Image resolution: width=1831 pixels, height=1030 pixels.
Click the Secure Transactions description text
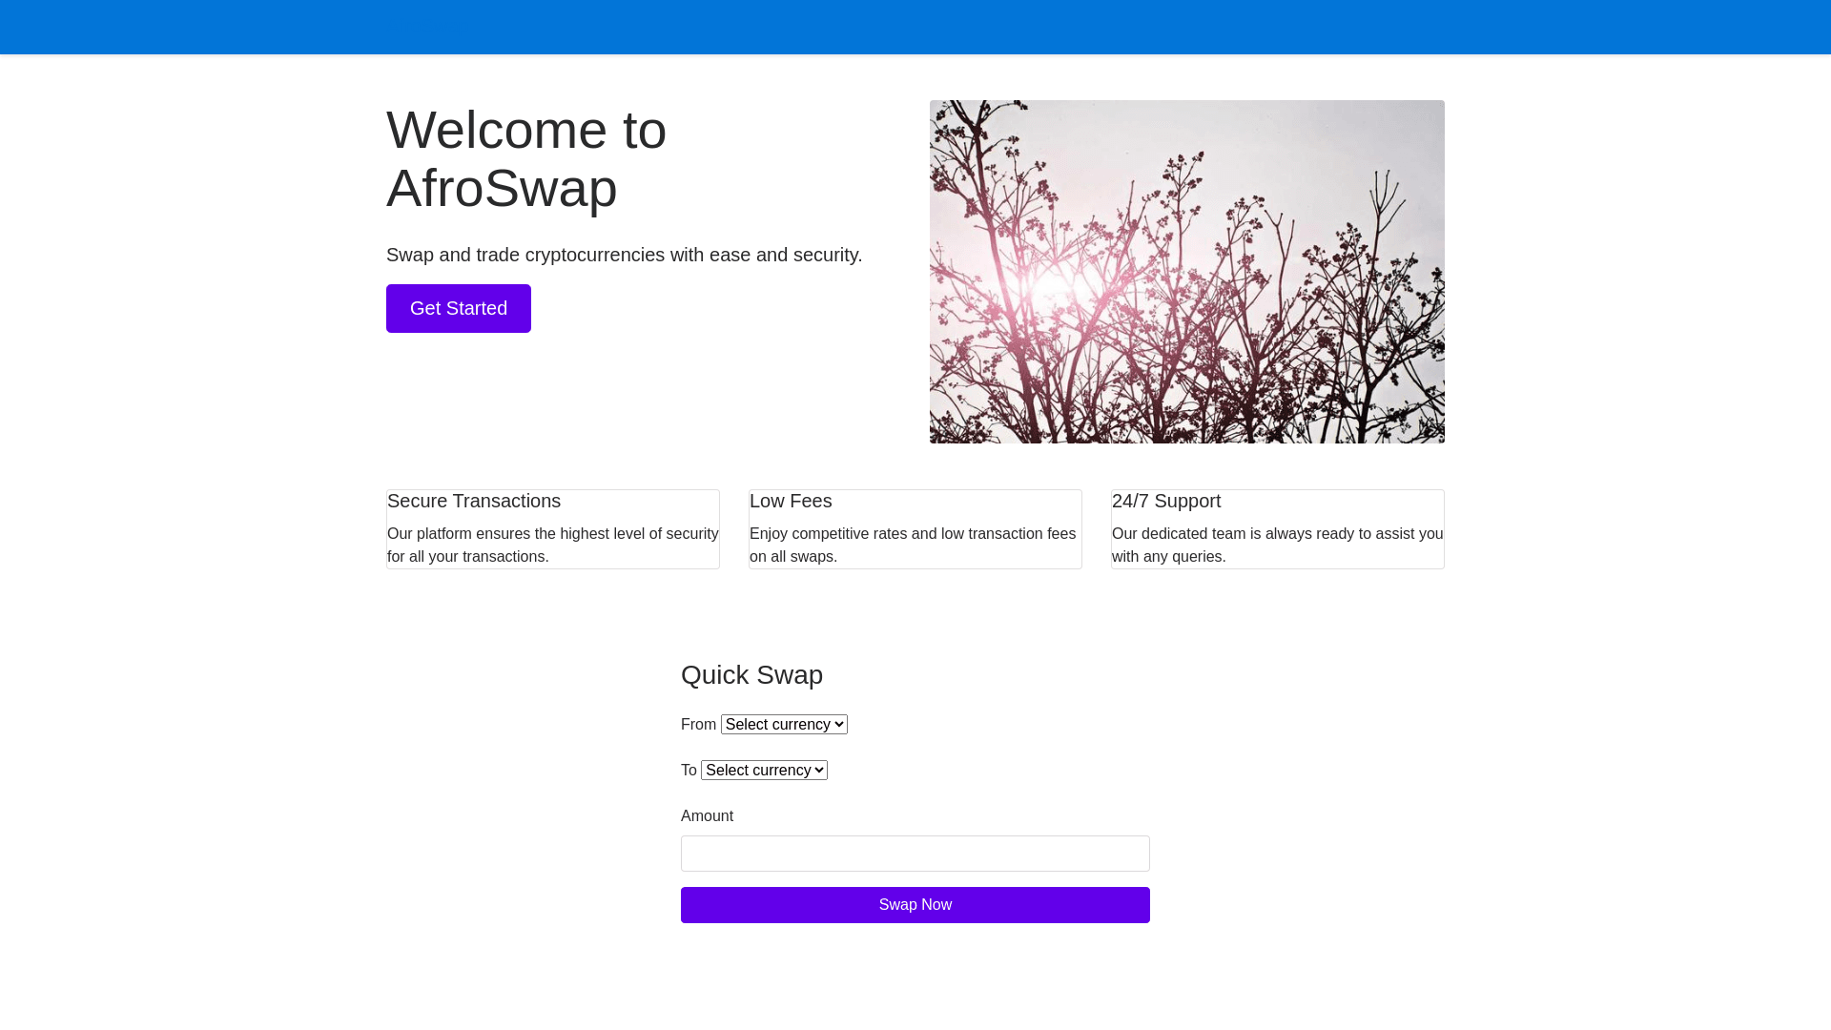pyautogui.click(x=552, y=546)
